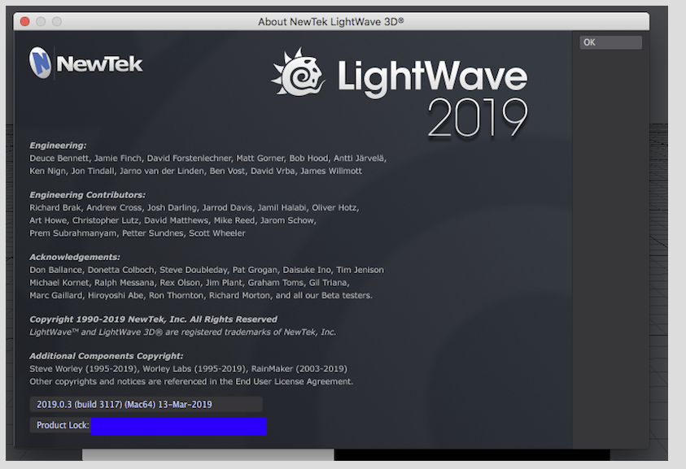Click the 'Engineering Contributors:' heading
Screen dimensions: 686x469
tap(88, 195)
